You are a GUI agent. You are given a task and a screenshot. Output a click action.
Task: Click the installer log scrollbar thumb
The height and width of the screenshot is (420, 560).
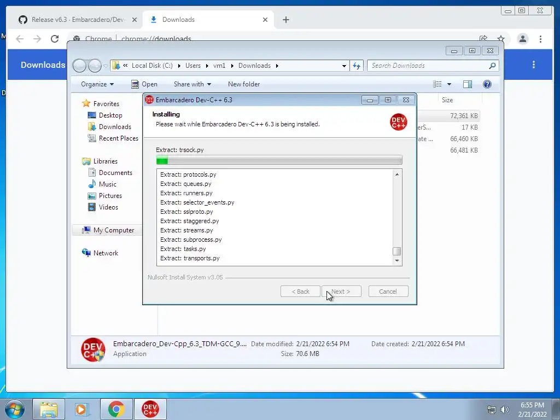pyautogui.click(x=397, y=252)
